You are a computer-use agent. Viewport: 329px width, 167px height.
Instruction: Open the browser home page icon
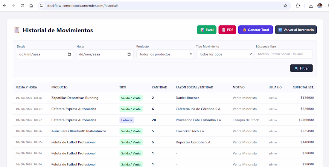pos(31,6)
